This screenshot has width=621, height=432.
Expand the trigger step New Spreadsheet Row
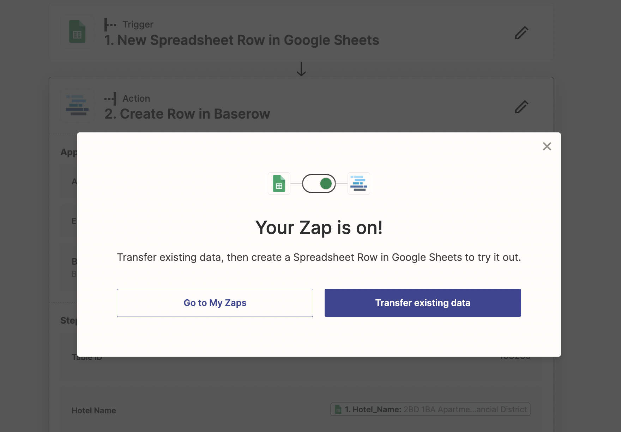242,40
